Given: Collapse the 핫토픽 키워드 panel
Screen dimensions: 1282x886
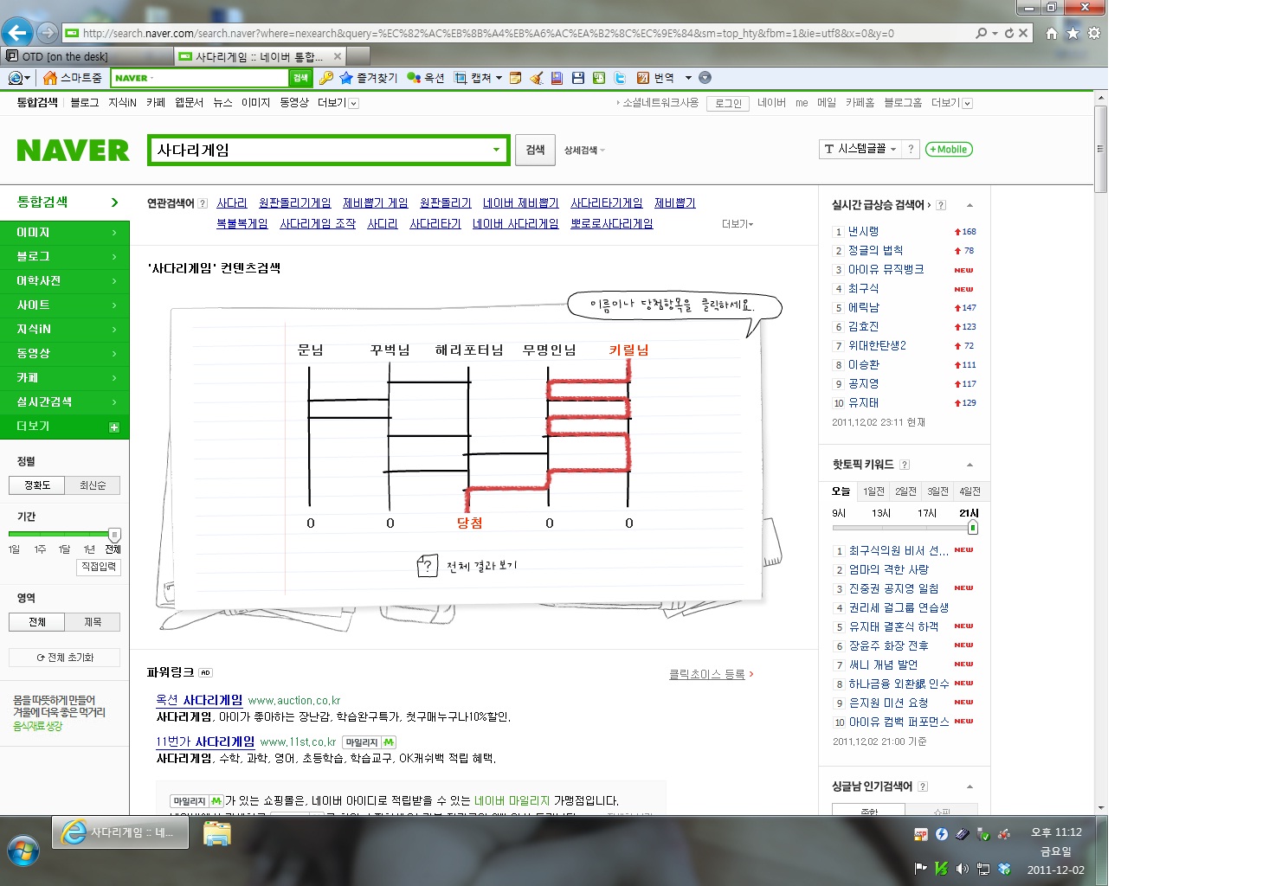Looking at the screenshot, I should coord(970,465).
